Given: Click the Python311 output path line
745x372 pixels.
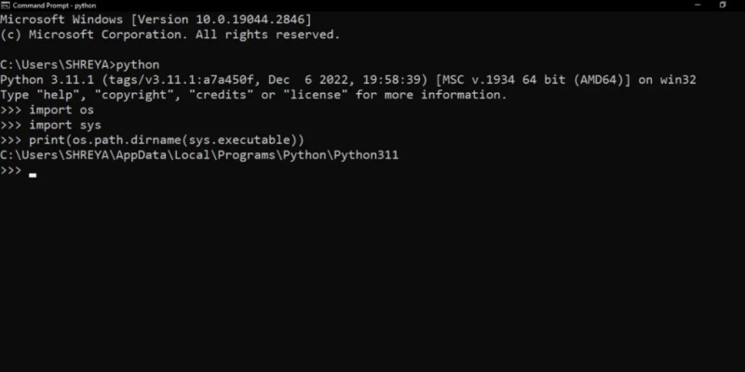Looking at the screenshot, I should 199,155.
